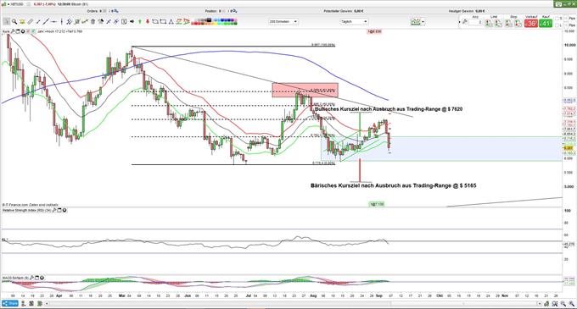Select the Bullisches Kursziel text annotation
577x309 pixels.
(389, 109)
